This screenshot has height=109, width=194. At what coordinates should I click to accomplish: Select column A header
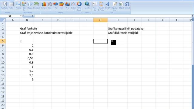pos(13,20)
